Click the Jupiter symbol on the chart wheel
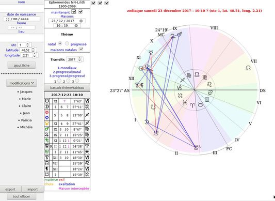The height and width of the screenshot is (201, 275). [172, 36]
